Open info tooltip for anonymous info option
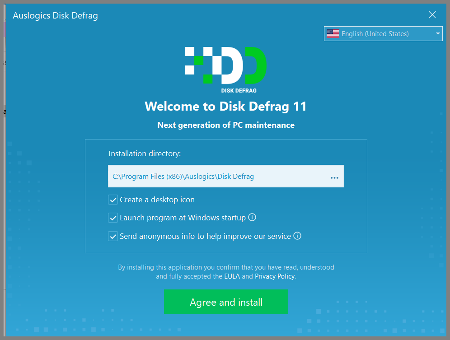 pos(297,236)
